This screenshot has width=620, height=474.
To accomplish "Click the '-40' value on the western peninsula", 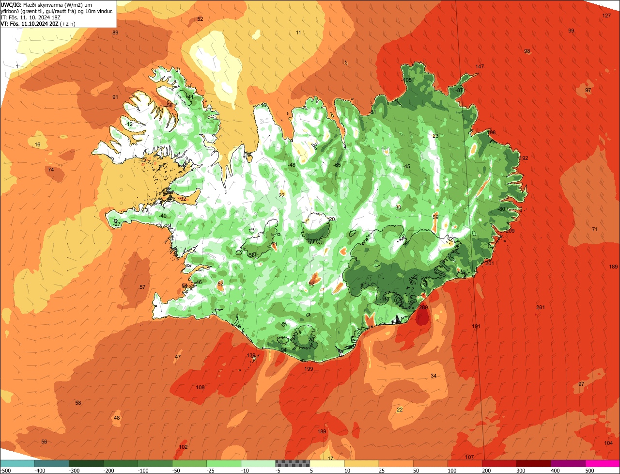I will (163, 216).
